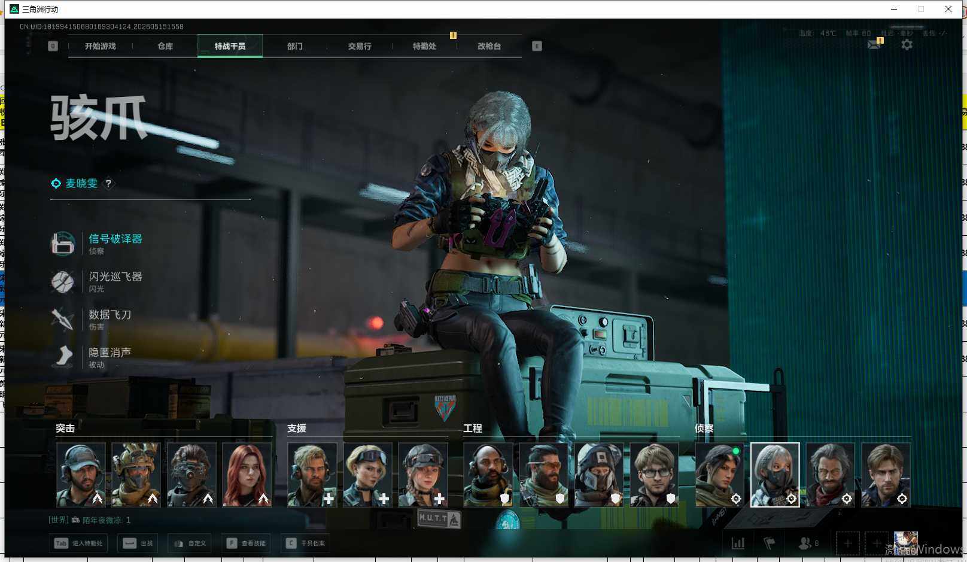Select the 突击 operator with tan tactical helmet
This screenshot has width=967, height=562.
point(136,475)
